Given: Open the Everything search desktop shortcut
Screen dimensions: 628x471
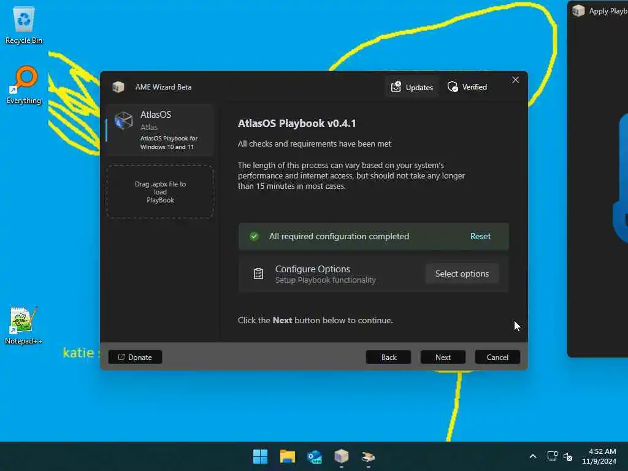Looking at the screenshot, I should point(24,85).
